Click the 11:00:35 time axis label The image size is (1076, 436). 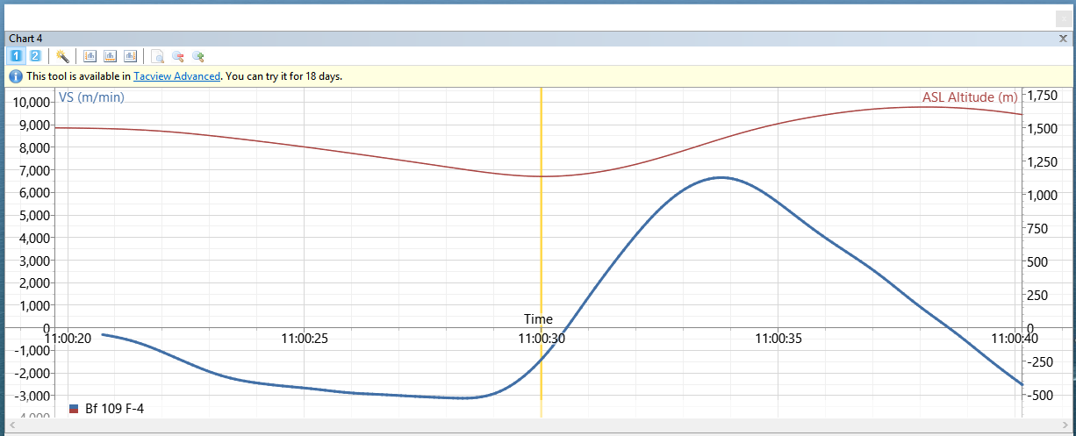(778, 337)
